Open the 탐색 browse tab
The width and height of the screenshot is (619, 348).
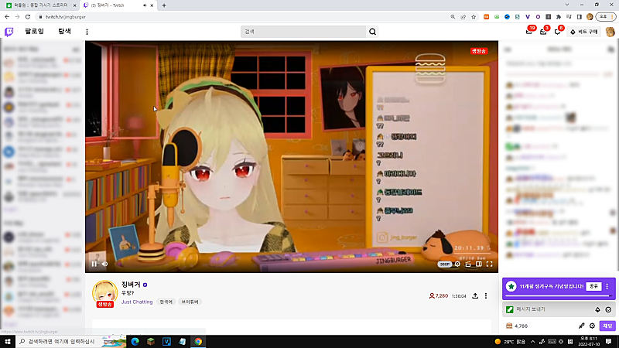64,32
